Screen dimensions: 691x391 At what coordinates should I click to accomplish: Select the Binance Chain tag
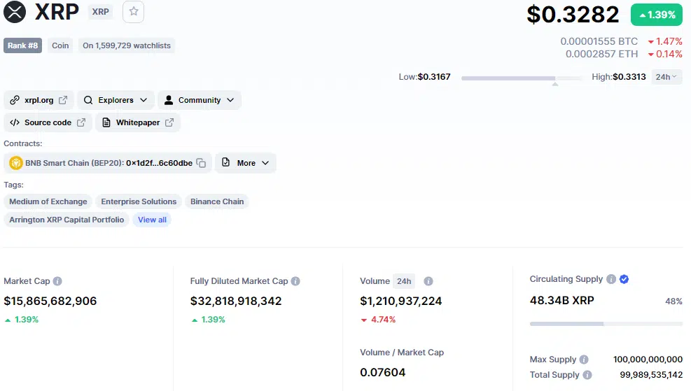point(217,201)
